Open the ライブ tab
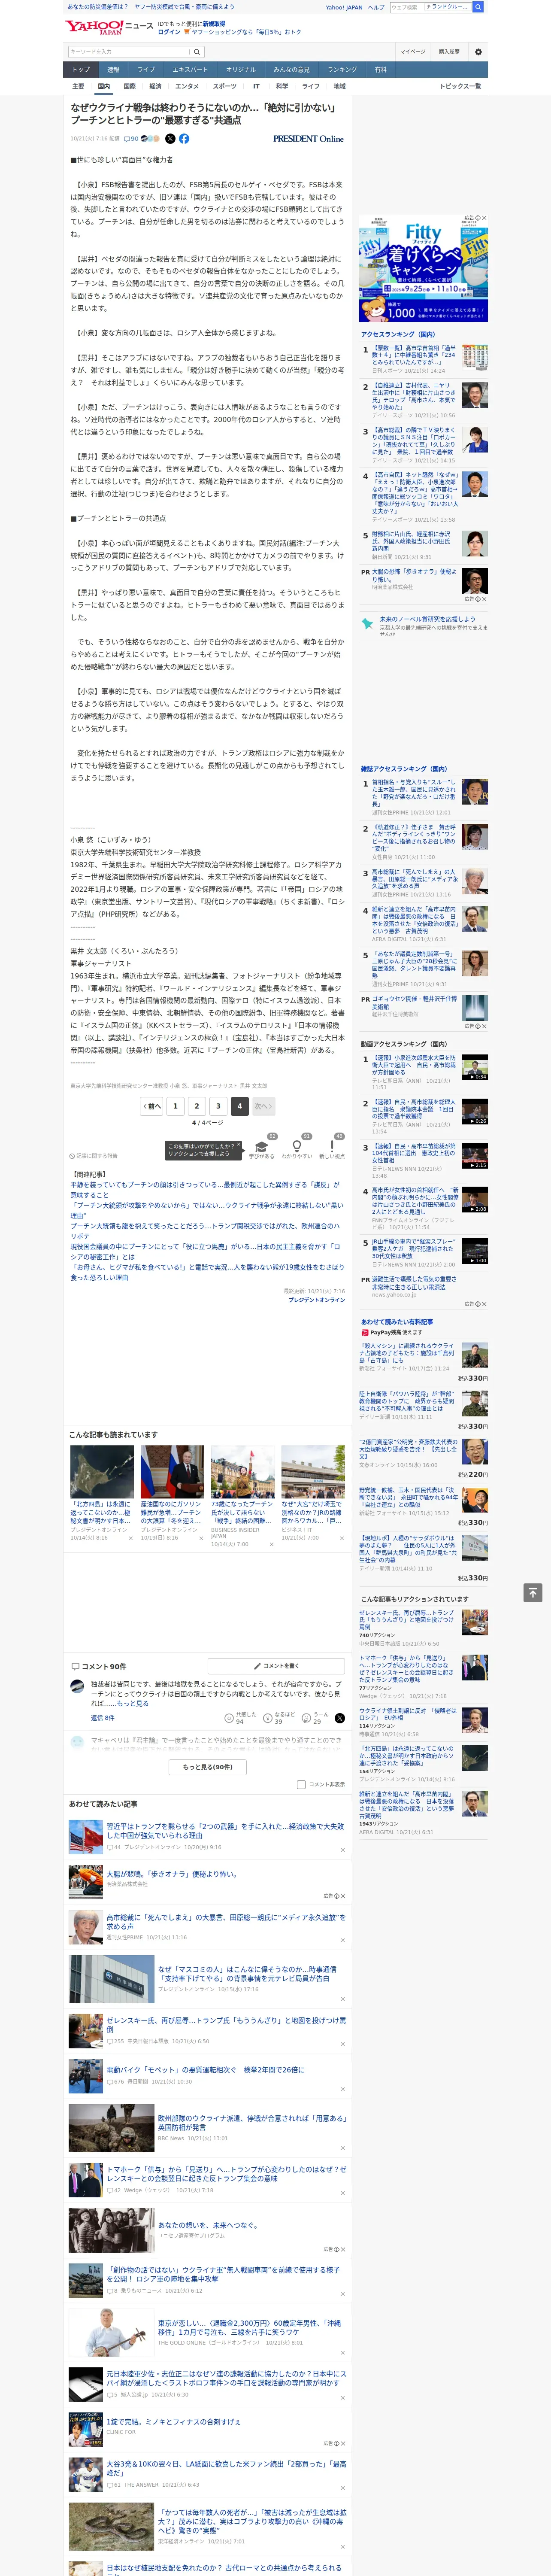This screenshot has height=2576, width=551. coord(146,70)
